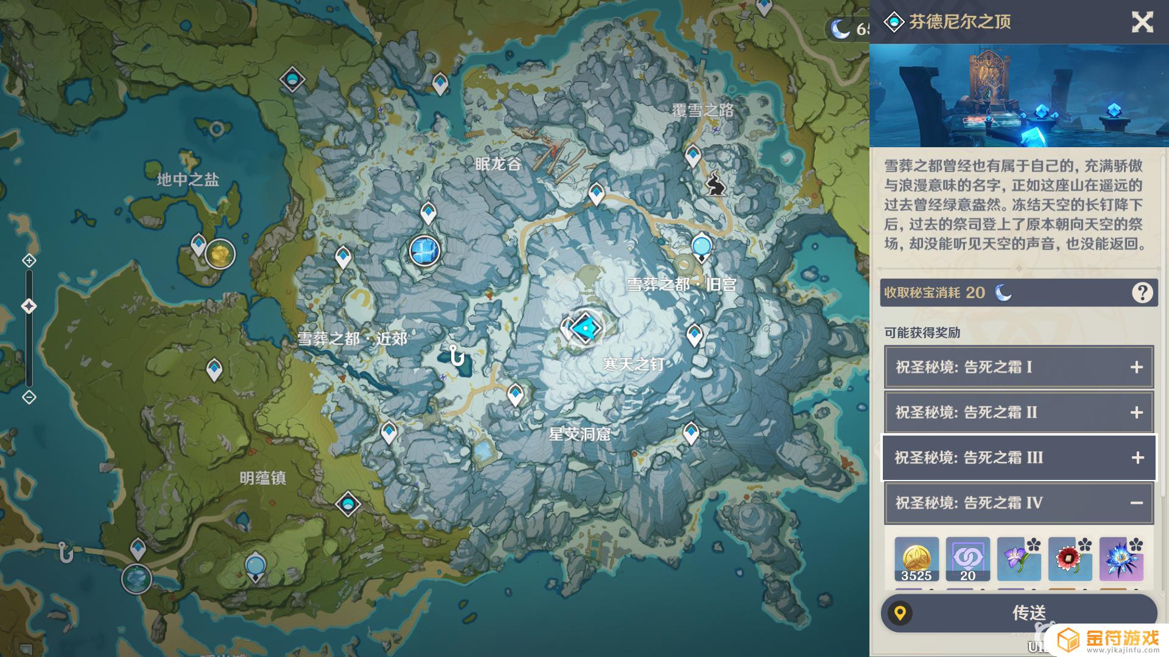Click the teleport waypoint above the cloud-boss icon
This screenshot has height=657, width=1169.
tap(138, 549)
